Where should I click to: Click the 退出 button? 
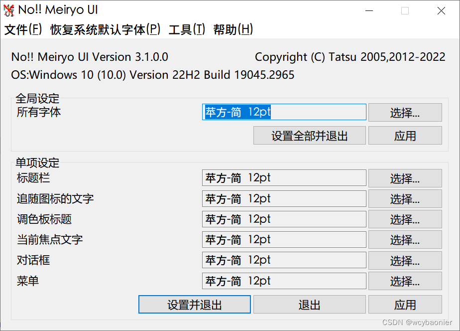310,304
